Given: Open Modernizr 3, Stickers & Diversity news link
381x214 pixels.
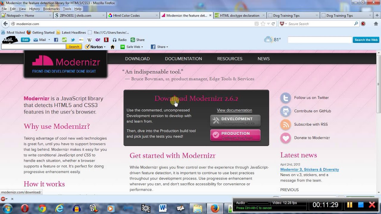Looking at the screenshot, I should point(310,169).
